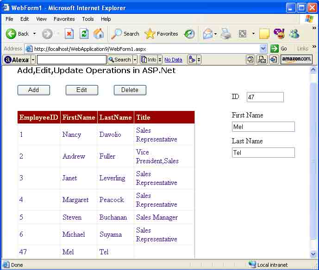The height and width of the screenshot is (270, 319).
Task: Open the Alexa logo dropdown arrow
Action: [x=33, y=60]
